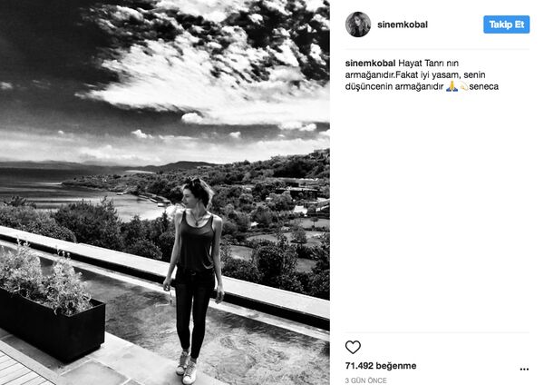Click bold sinemkobal name in caption
544x385 pixels.
coord(370,64)
